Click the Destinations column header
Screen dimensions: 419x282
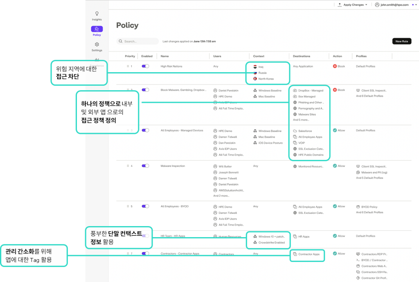302,56
